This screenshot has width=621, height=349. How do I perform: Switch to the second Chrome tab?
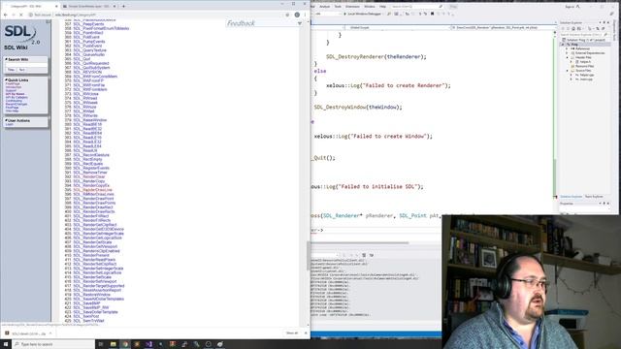(x=89, y=7)
